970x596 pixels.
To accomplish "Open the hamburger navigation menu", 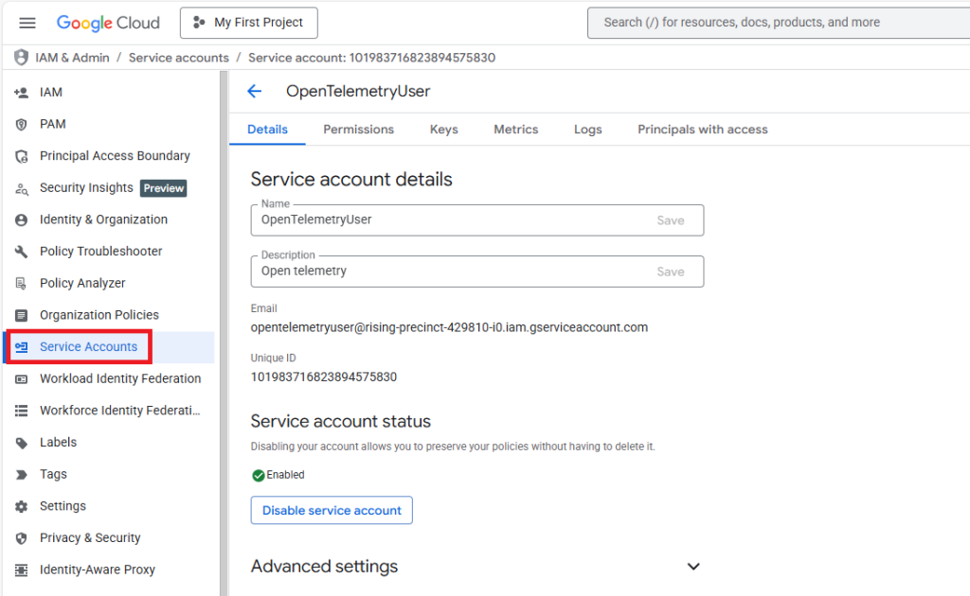I will [27, 23].
